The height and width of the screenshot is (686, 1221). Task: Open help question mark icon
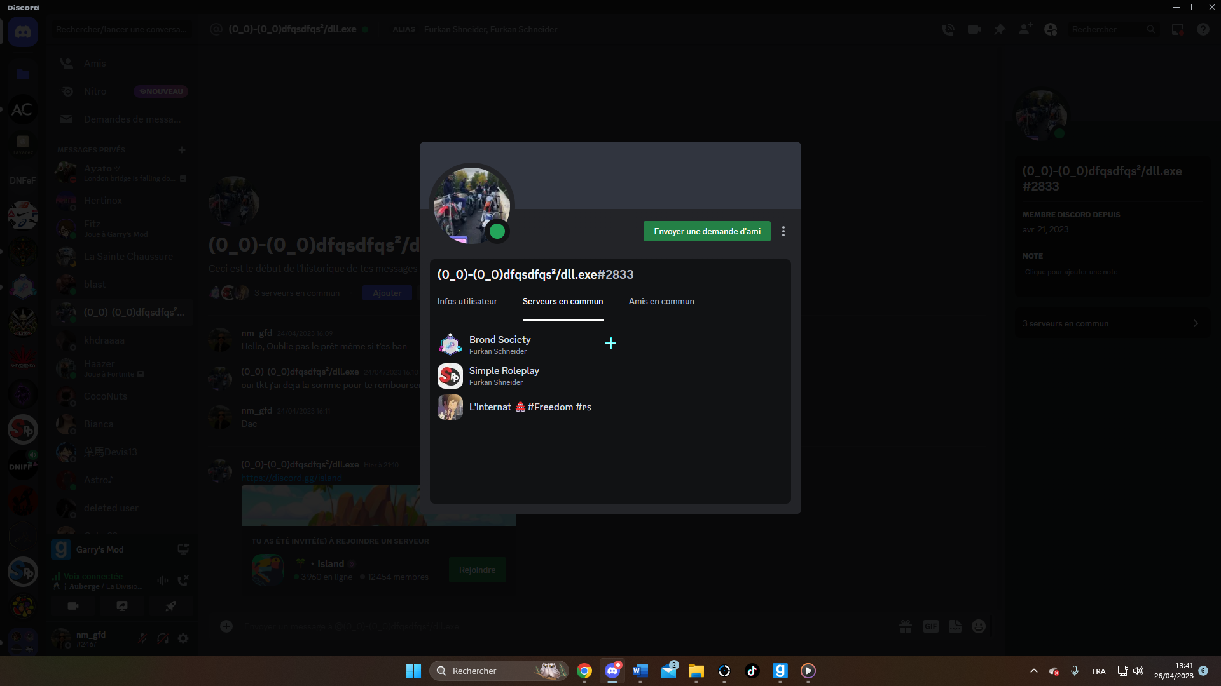1203,29
